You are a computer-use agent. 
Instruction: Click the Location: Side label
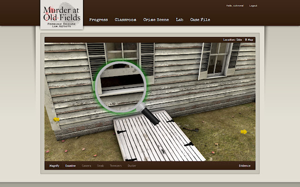(232, 40)
